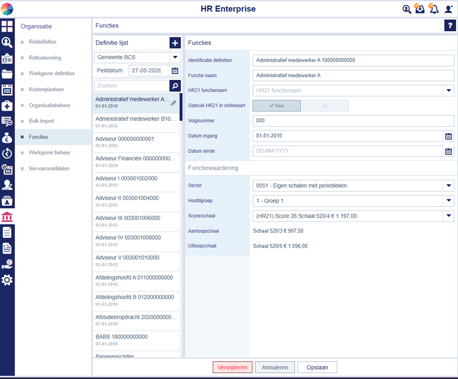Select Ja for Gebruik HR21 in visitekaart

325,106
